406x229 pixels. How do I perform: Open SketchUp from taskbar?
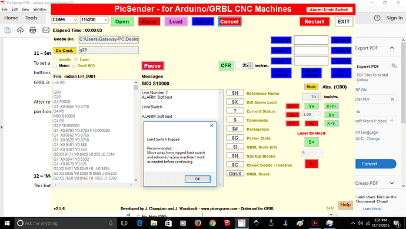227,223
